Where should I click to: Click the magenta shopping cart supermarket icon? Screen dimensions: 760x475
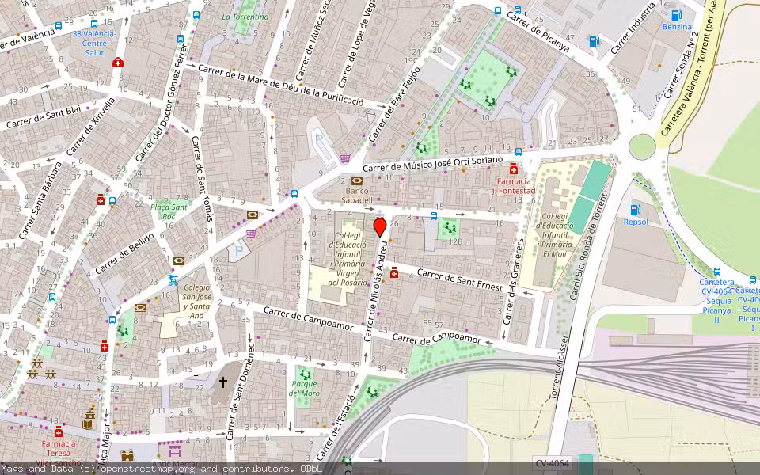pyautogui.click(x=250, y=234)
